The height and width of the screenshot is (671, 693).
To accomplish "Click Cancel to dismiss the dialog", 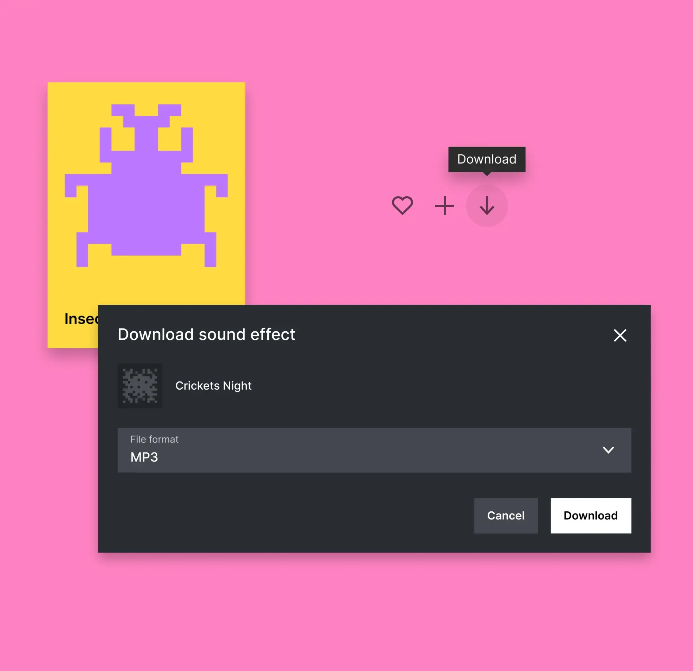I will [x=506, y=515].
